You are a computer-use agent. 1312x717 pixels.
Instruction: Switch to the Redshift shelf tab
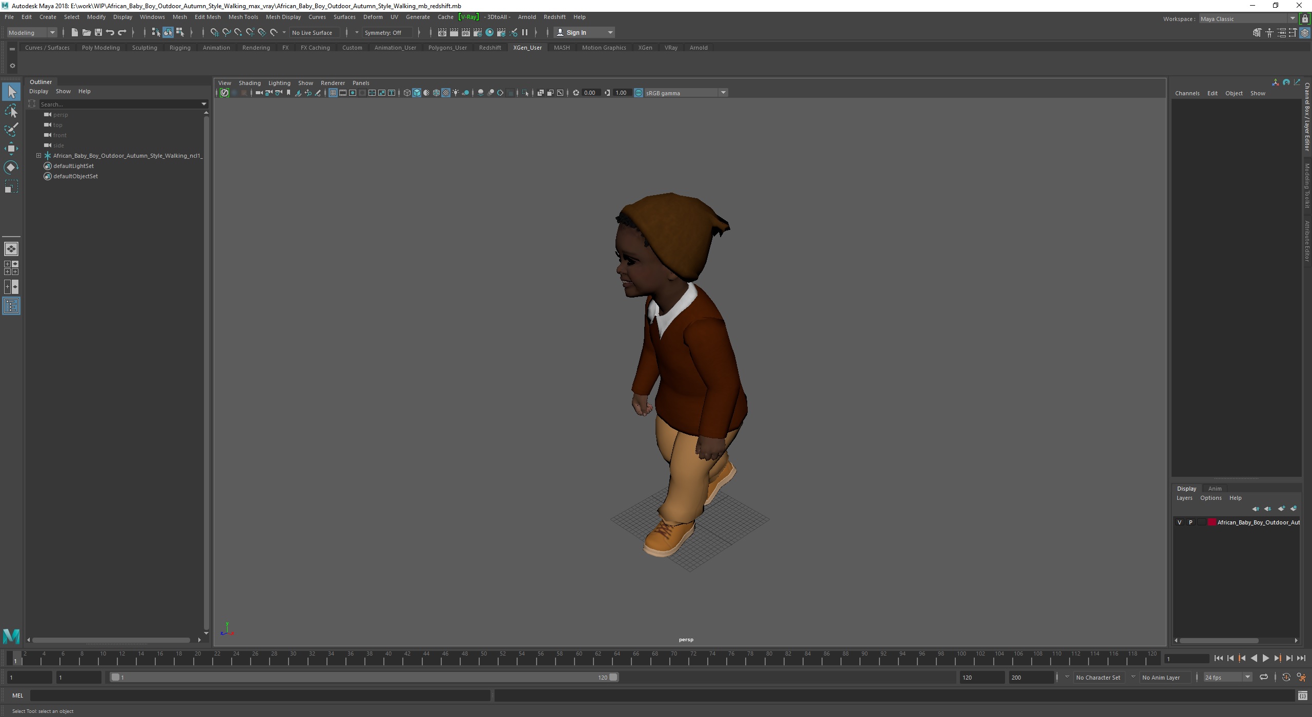tap(490, 48)
